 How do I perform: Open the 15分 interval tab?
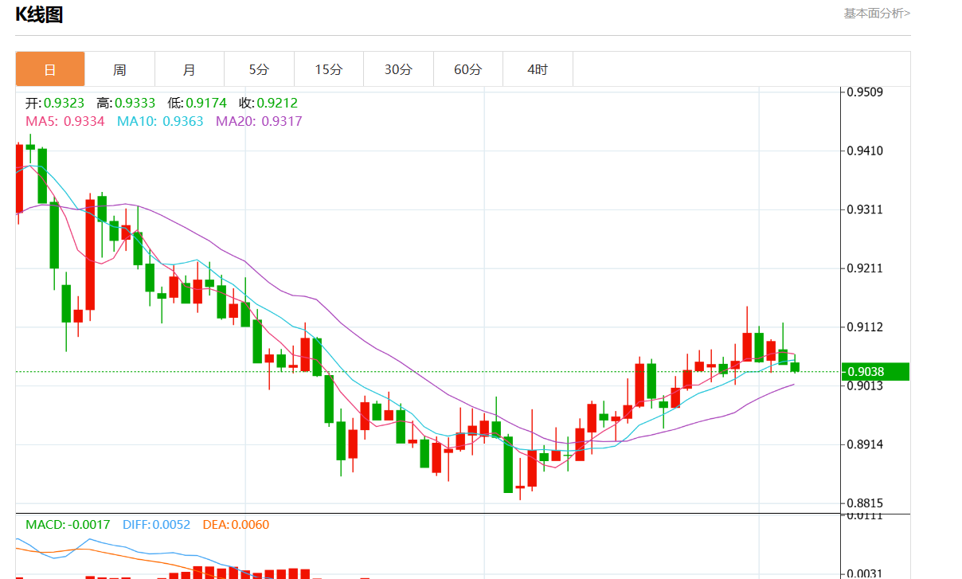329,69
